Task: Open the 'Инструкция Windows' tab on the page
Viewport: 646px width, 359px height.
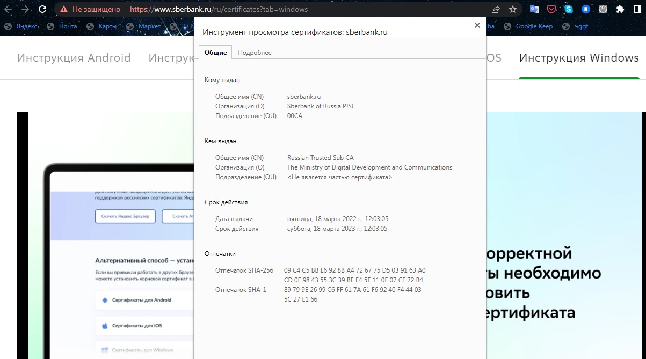Action: (579, 58)
